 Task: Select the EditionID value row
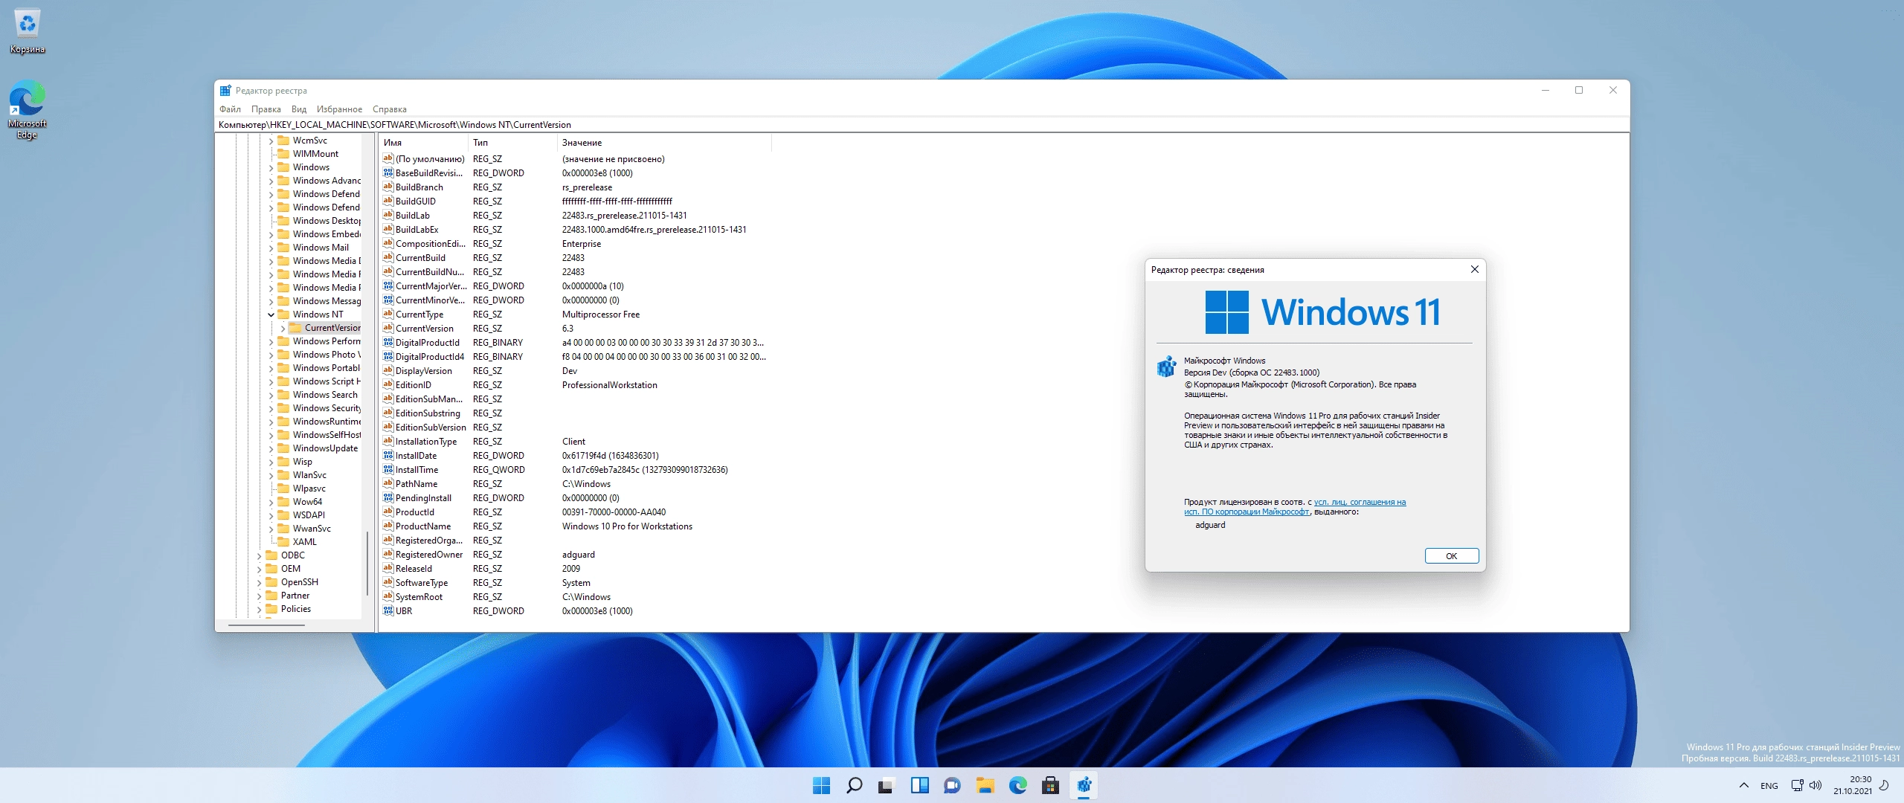[x=575, y=385]
